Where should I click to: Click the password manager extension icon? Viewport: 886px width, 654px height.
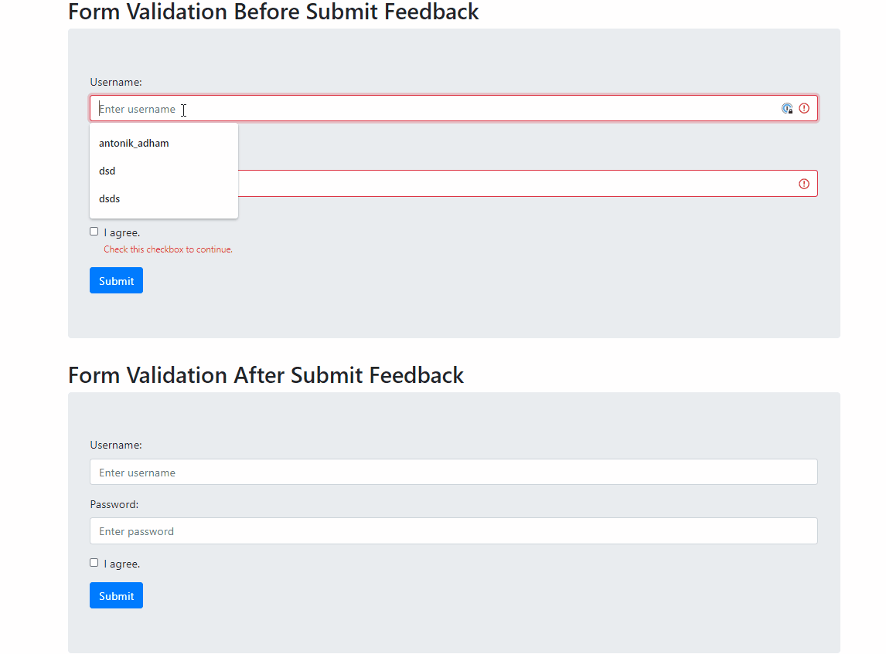tap(787, 108)
